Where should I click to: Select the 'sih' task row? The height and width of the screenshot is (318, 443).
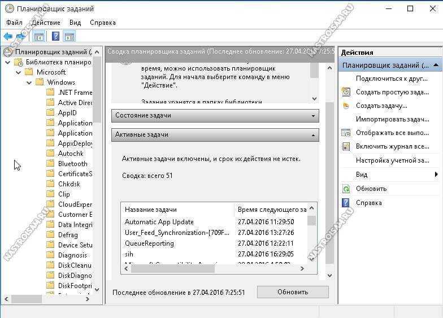pyautogui.click(x=215, y=254)
